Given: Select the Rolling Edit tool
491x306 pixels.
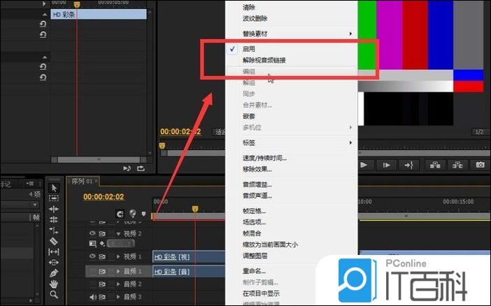Looking at the screenshot, I should coord(54,219).
